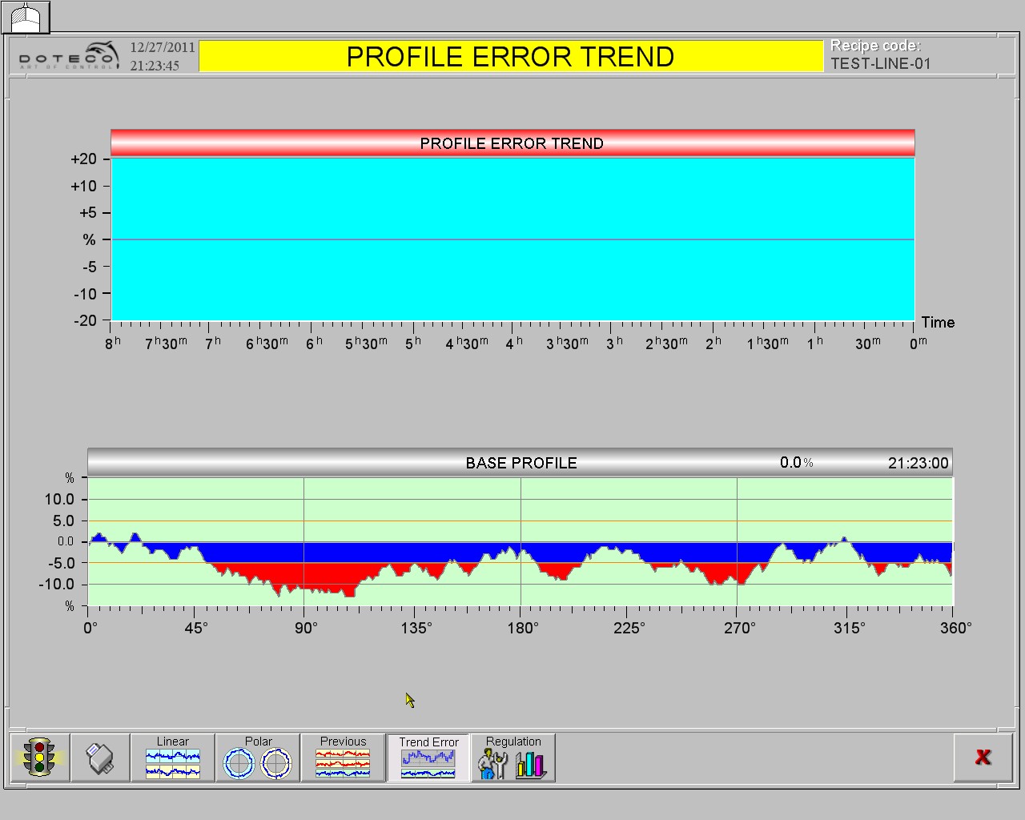Click the Doteco logo
1025x820 pixels.
[69, 56]
